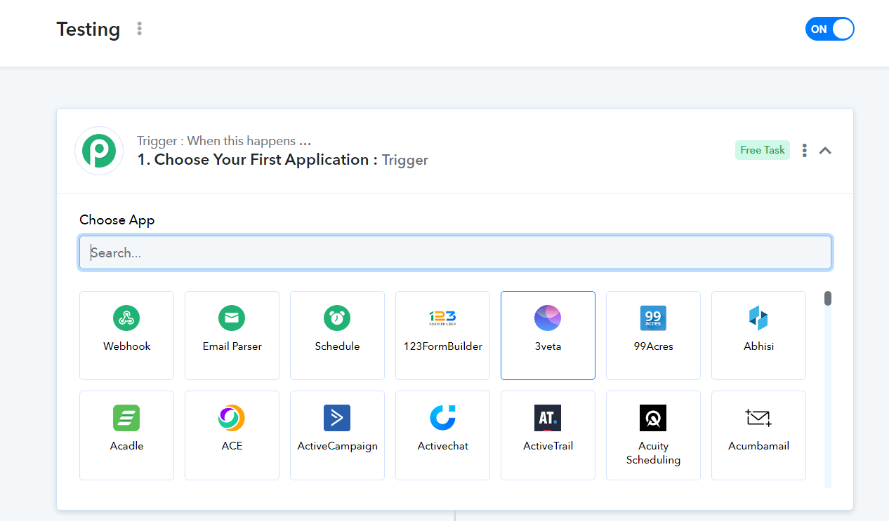889x521 pixels.
Task: Select the Acuity Scheduling app icon
Action: click(x=653, y=418)
